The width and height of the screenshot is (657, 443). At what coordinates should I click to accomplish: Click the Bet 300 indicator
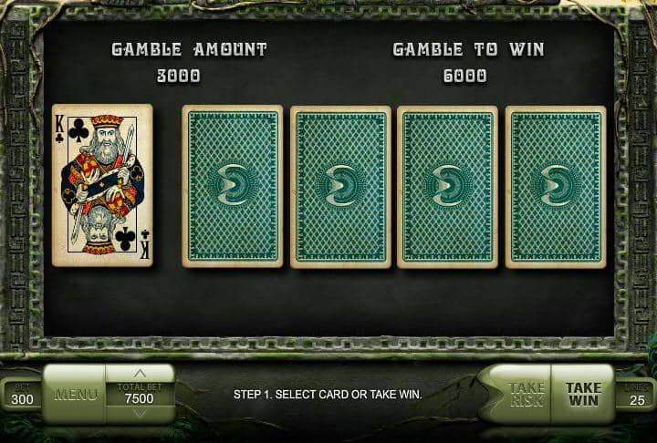coord(22,395)
